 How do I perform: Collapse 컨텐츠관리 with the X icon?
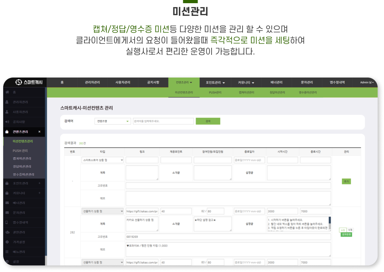pos(39,132)
